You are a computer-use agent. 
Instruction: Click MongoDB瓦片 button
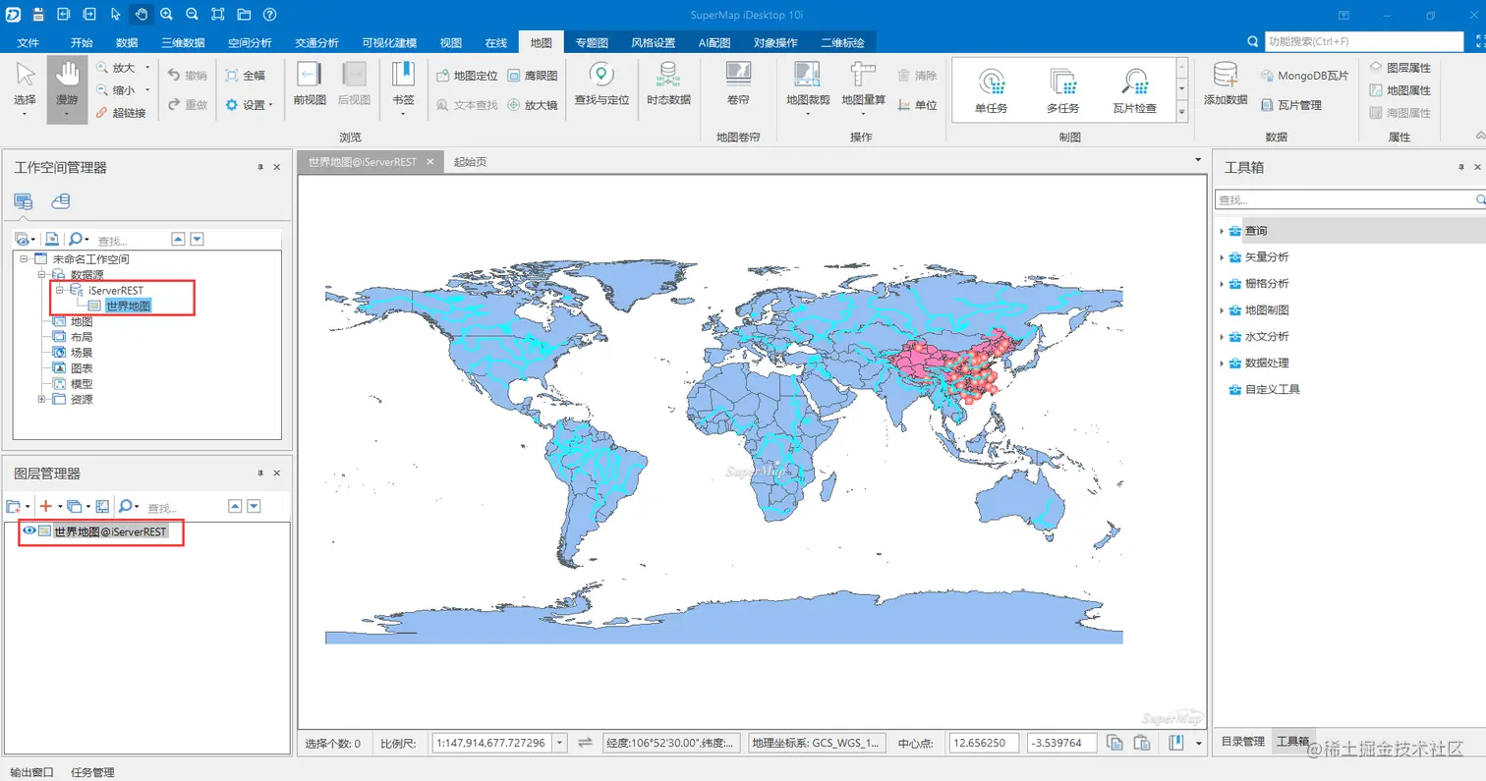[x=1304, y=76]
